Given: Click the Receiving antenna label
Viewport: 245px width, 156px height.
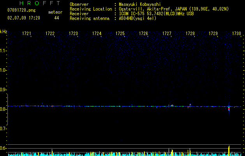Looking at the screenshot, I should point(90,18).
